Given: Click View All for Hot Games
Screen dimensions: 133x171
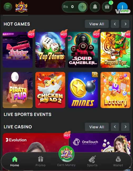Looking at the screenshot, I should [97, 24].
